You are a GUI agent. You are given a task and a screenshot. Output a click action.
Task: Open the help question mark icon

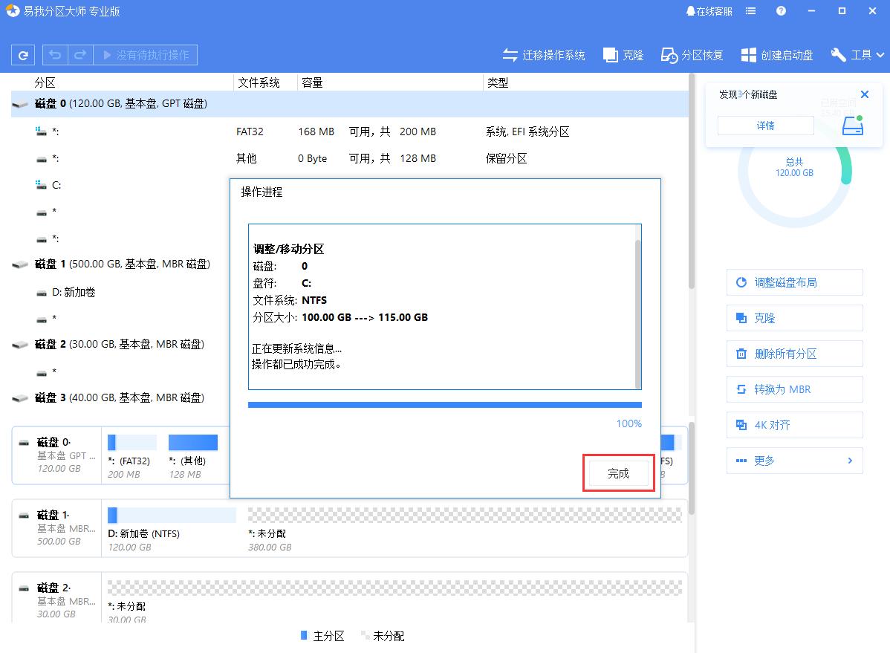(x=780, y=10)
